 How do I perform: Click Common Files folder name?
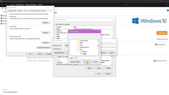point(84,41)
